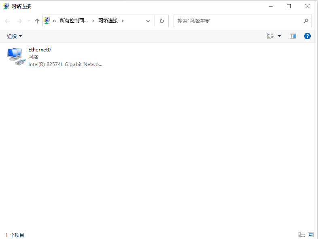Toggle the preview pane

[x=293, y=36]
